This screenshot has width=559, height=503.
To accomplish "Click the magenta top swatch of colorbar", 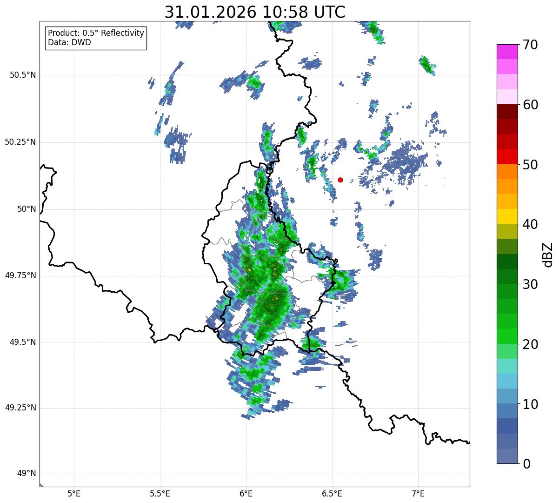I will click(x=507, y=52).
